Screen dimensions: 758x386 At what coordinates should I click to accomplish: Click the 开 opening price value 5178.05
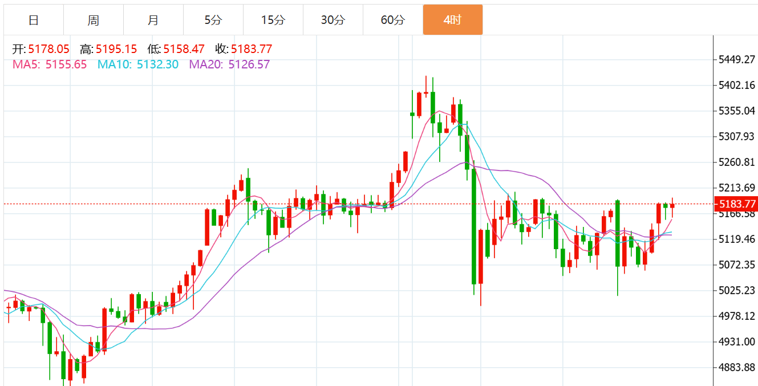click(48, 49)
